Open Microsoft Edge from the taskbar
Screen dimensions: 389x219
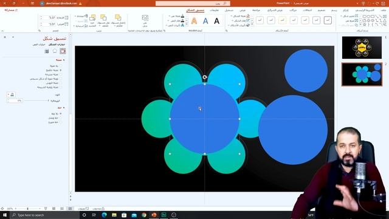tap(104, 215)
